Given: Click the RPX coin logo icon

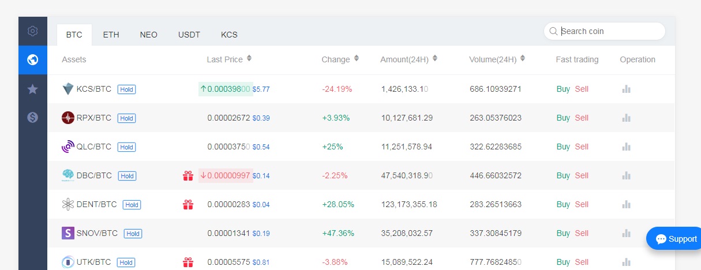Looking at the screenshot, I should (x=68, y=118).
